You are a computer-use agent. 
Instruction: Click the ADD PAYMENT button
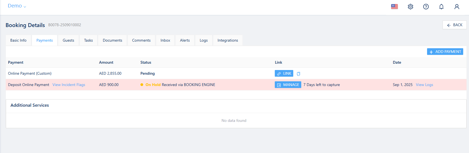click(x=445, y=52)
